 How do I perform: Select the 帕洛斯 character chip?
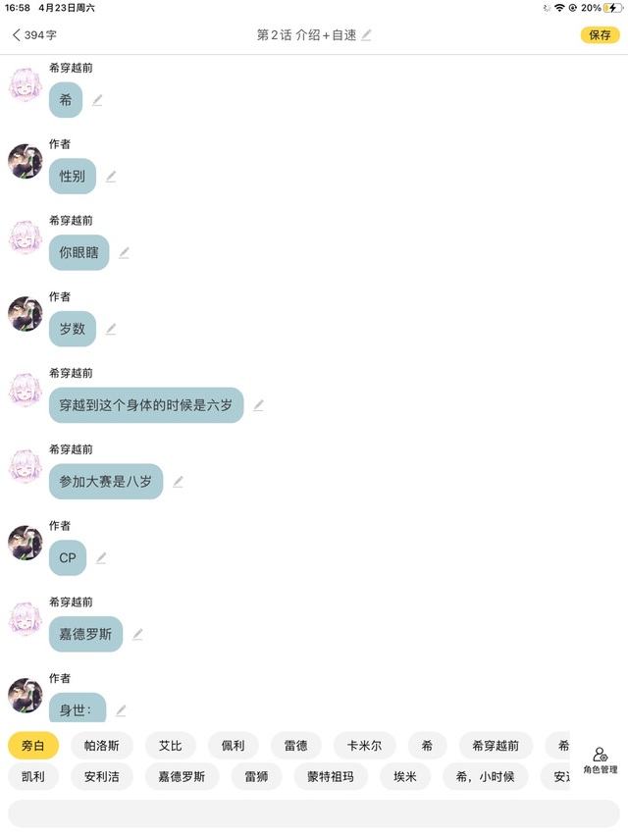point(101,746)
